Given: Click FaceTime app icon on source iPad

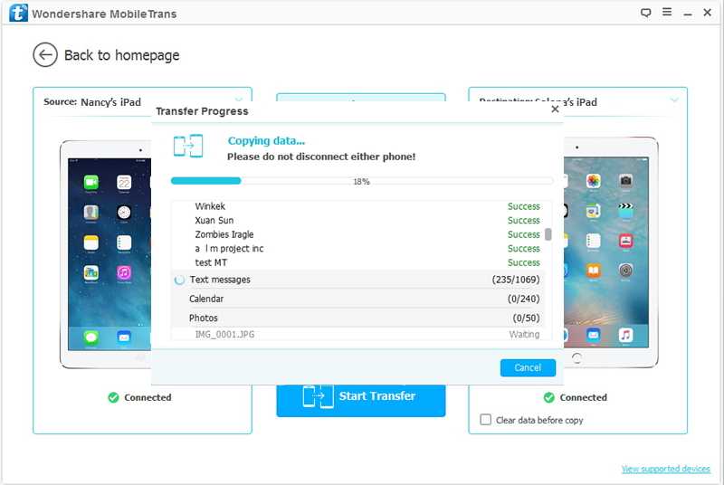Looking at the screenshot, I should tap(91, 182).
